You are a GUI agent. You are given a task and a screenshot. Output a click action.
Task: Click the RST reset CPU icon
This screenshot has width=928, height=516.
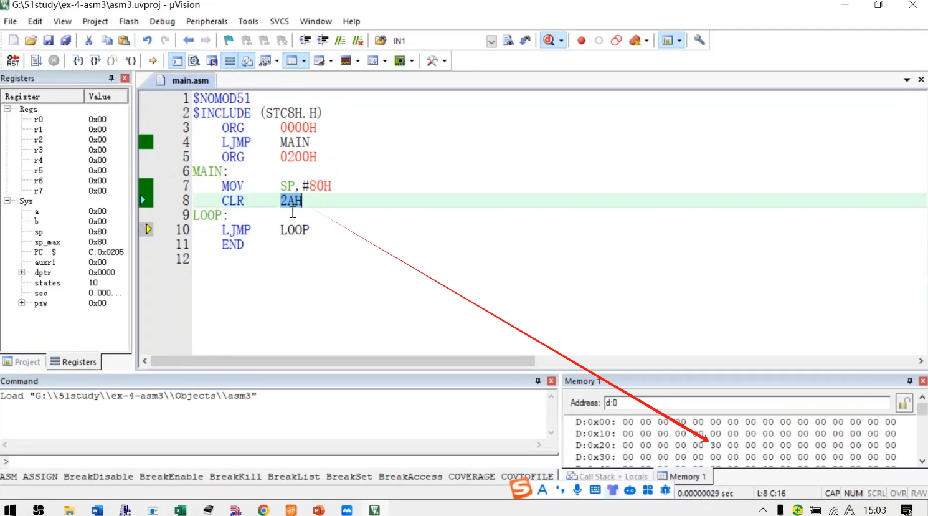(x=13, y=60)
